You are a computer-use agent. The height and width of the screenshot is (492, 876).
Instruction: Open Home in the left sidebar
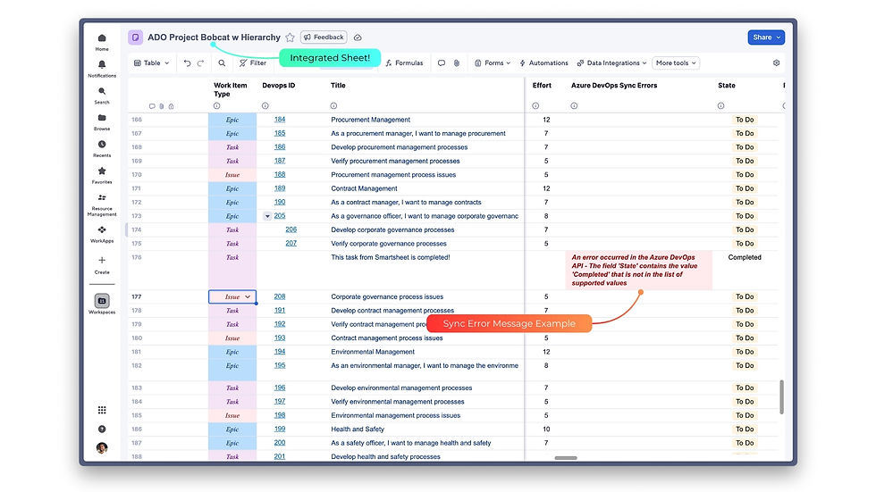pyautogui.click(x=102, y=42)
